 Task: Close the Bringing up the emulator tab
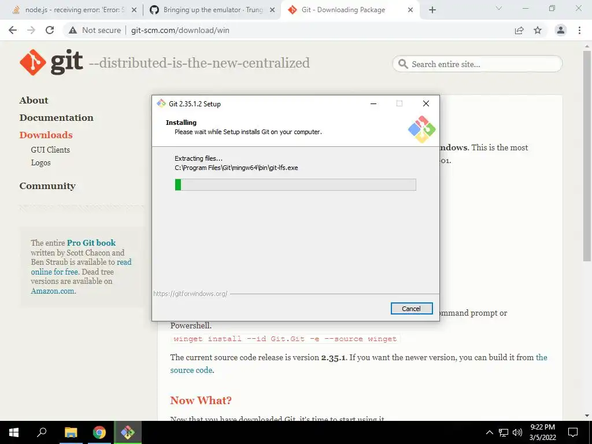272,10
